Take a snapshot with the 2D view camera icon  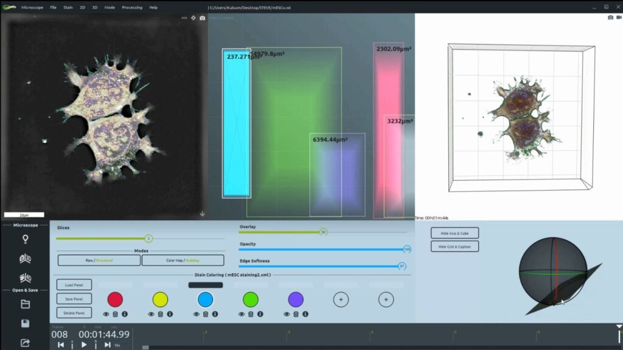tap(202, 18)
